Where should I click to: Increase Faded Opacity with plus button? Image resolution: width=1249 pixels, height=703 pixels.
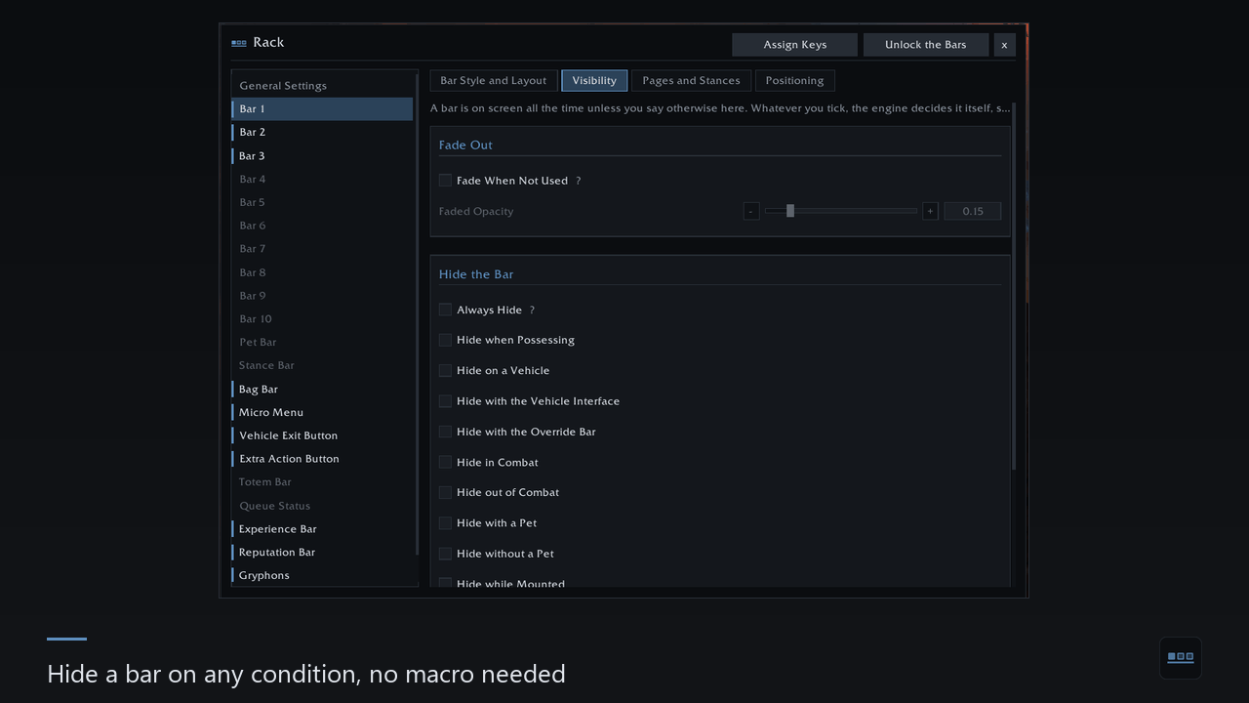tap(930, 211)
